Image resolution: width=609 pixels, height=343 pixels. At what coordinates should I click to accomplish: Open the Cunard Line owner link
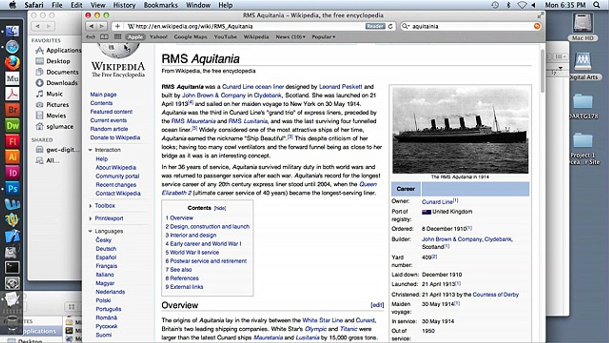click(x=437, y=202)
